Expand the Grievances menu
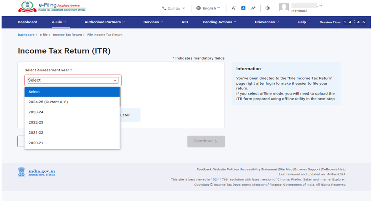This screenshot has height=201, width=372. coord(267,22)
